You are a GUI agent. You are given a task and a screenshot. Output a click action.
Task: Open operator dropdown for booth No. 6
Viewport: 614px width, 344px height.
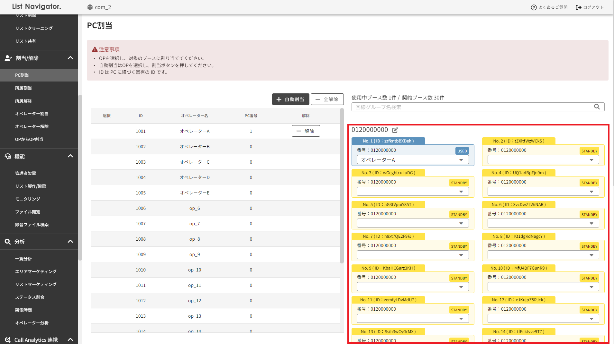click(543, 223)
